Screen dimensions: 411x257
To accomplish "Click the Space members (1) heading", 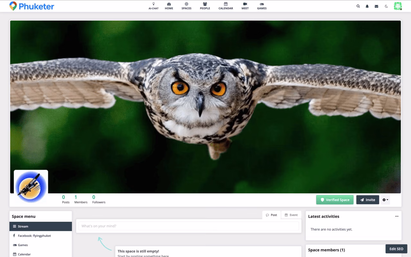I will [x=327, y=250].
